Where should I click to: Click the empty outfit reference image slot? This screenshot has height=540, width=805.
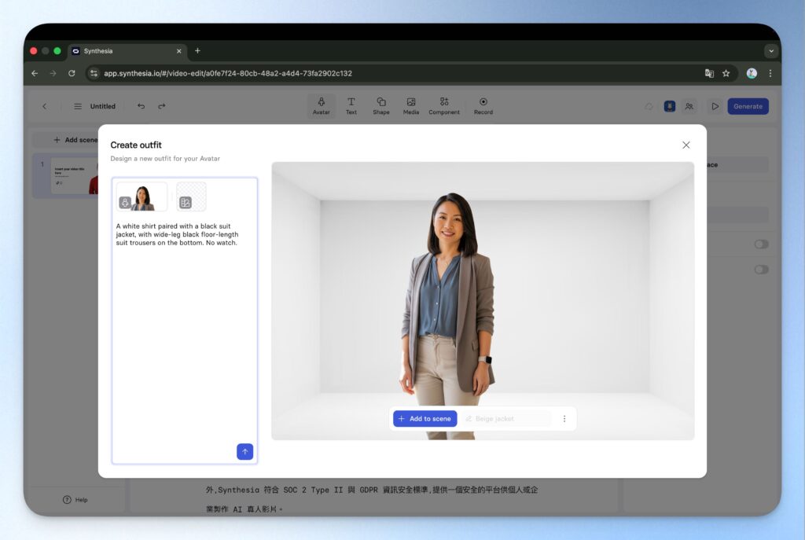click(191, 197)
